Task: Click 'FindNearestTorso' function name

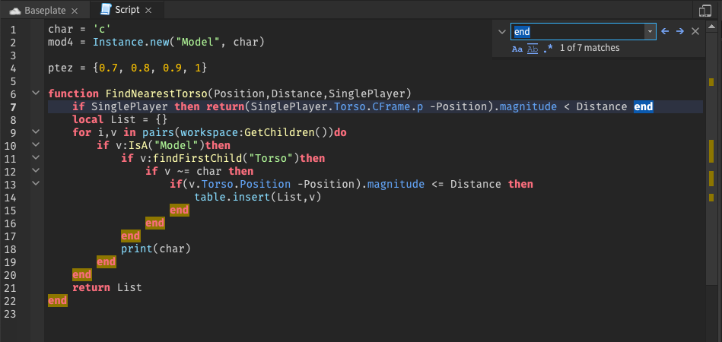Action: tap(157, 94)
